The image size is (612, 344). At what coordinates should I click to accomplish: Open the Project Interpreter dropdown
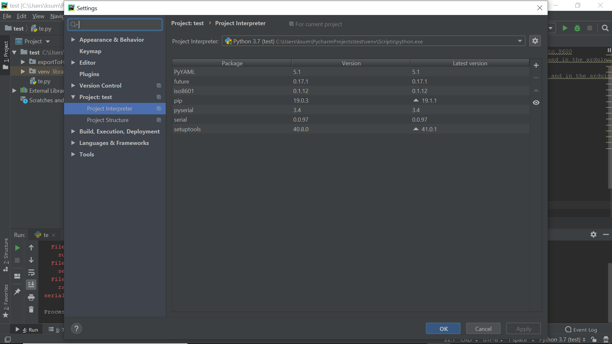520,41
